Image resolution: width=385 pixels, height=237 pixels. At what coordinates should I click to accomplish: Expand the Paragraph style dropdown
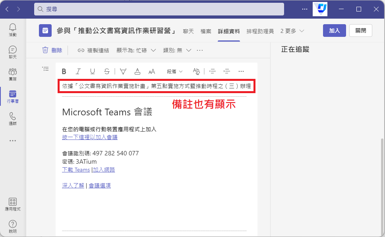click(175, 71)
